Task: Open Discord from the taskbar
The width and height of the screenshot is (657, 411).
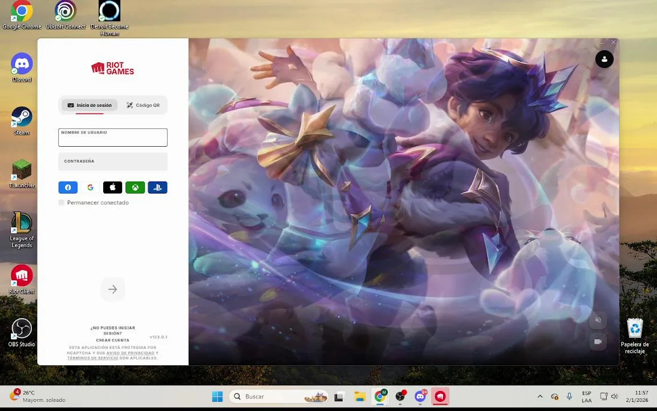Action: (x=420, y=396)
